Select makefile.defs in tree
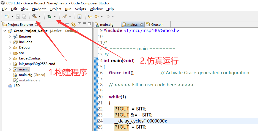The height and width of the screenshot is (131, 258). pyautogui.click(x=29, y=80)
